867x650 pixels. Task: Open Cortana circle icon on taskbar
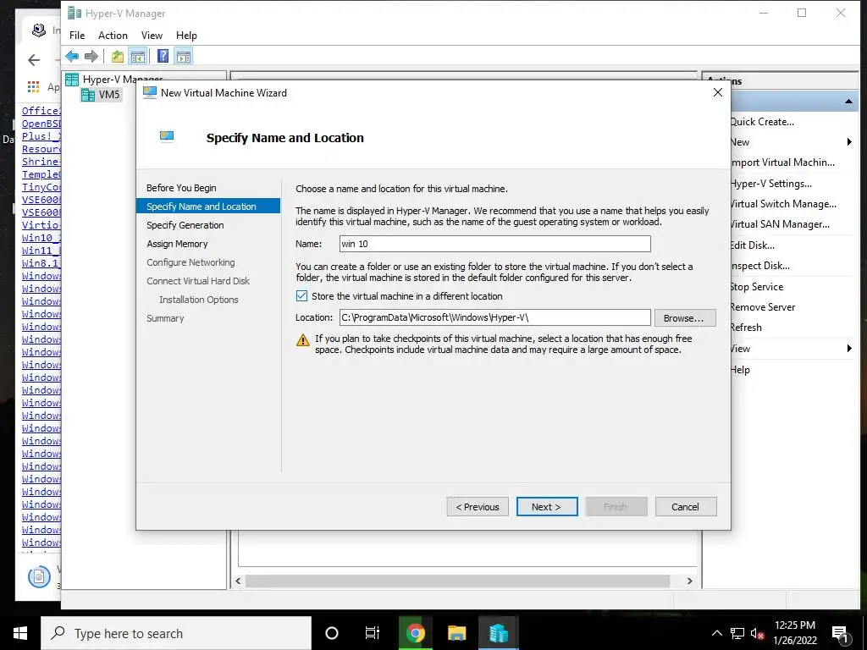pyautogui.click(x=331, y=633)
